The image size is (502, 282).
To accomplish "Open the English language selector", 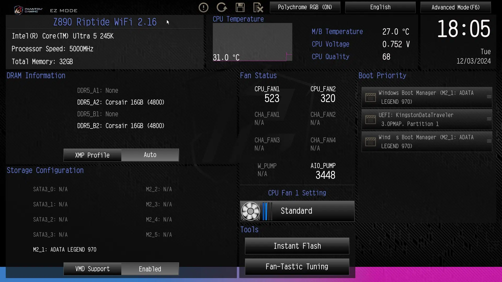I will [380, 7].
